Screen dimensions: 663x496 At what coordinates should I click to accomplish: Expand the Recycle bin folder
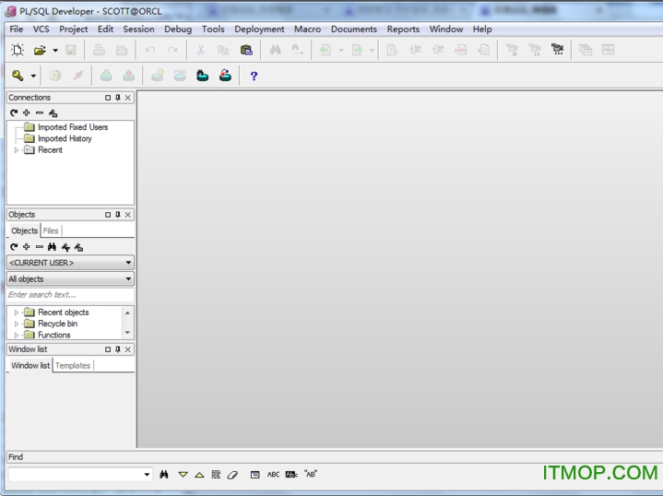click(17, 324)
